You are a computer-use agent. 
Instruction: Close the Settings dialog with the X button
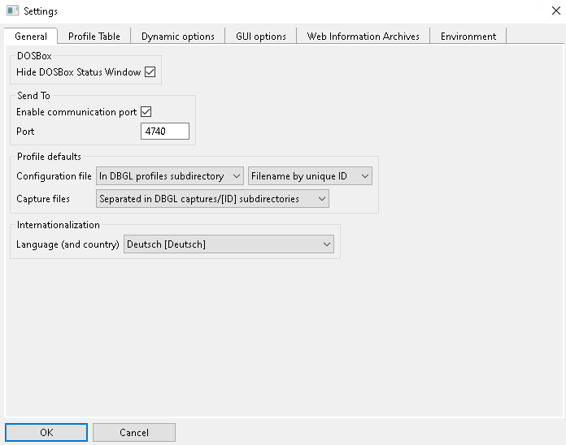click(555, 11)
